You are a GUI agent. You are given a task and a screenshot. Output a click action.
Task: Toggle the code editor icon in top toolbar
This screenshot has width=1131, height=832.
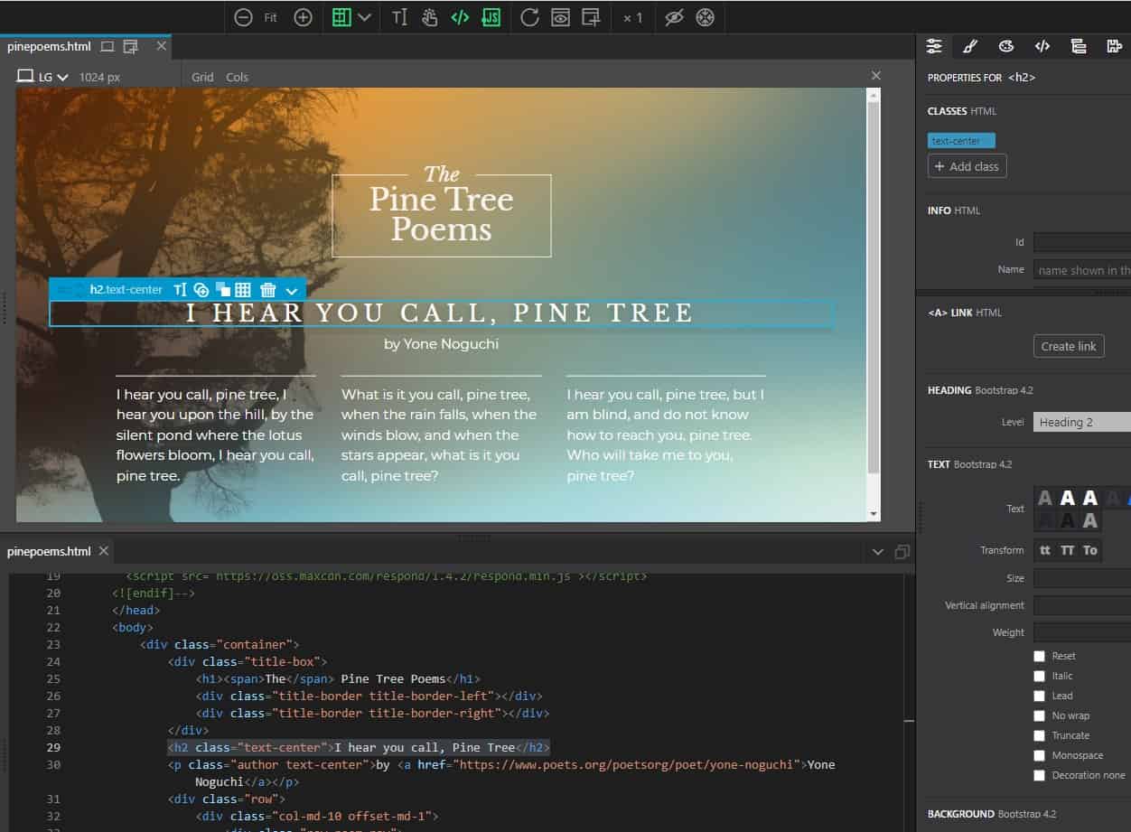coord(460,17)
